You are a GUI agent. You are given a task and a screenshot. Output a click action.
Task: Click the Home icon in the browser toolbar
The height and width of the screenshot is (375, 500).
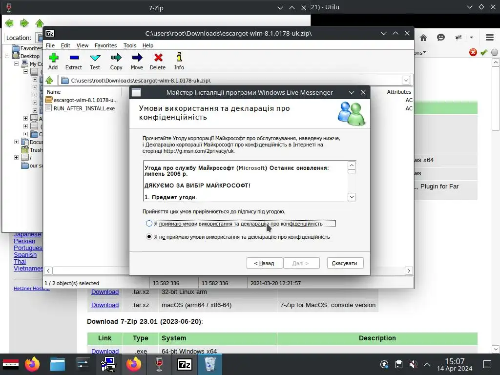(x=423, y=38)
